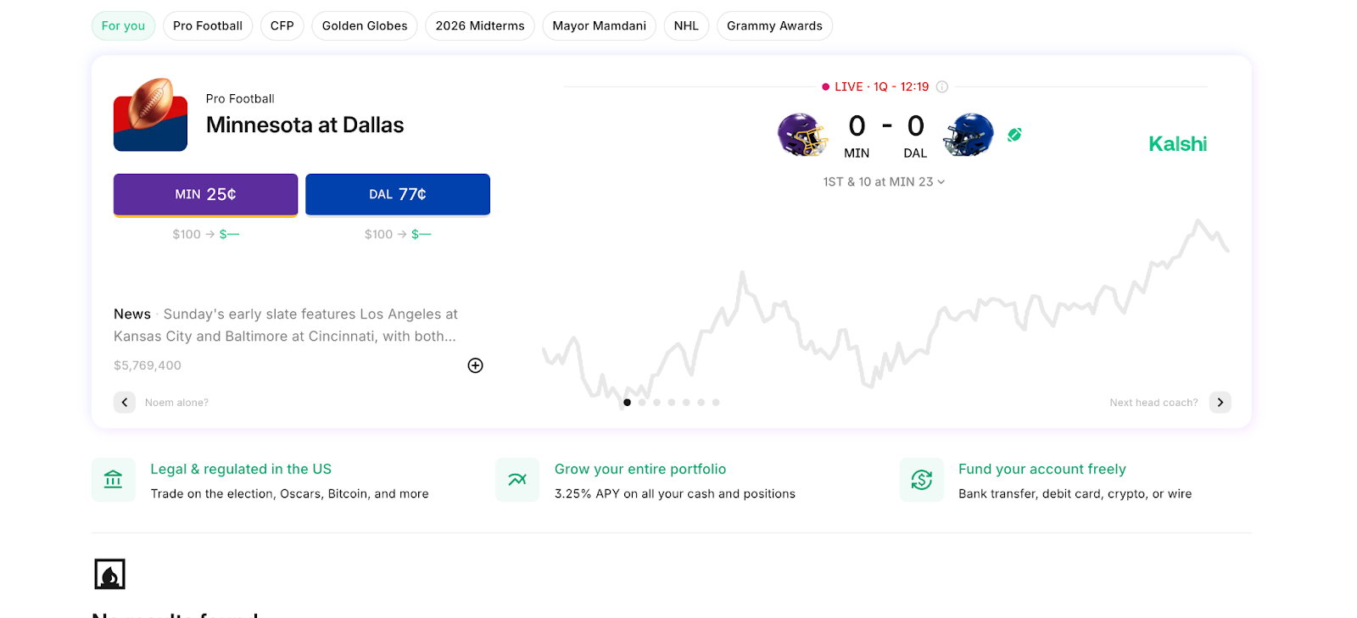Click the Cowboys helmet icon
Viewport: 1357px width, 618px height.
969,134
